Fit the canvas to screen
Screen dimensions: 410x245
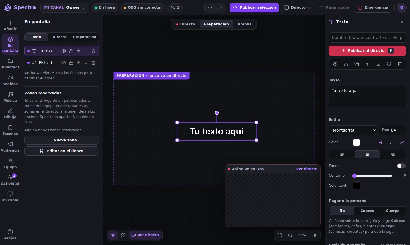pyautogui.click(x=280, y=235)
